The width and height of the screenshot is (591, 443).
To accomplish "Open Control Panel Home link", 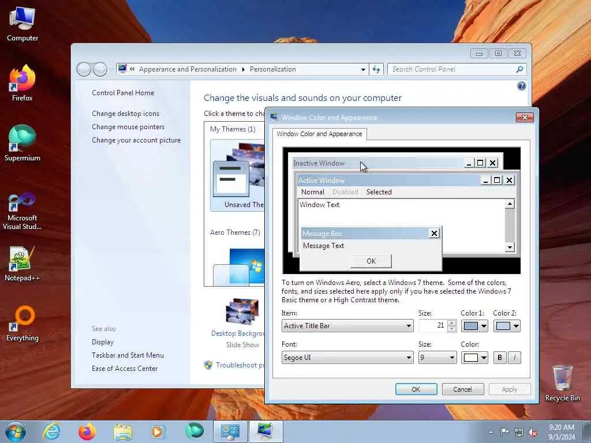I will coord(123,93).
